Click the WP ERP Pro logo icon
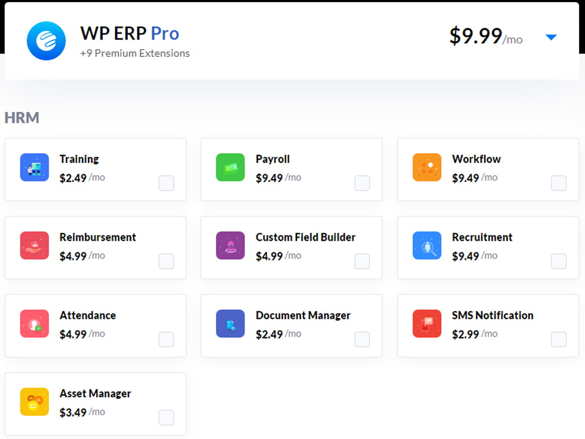This screenshot has height=439, width=585. pos(46,41)
